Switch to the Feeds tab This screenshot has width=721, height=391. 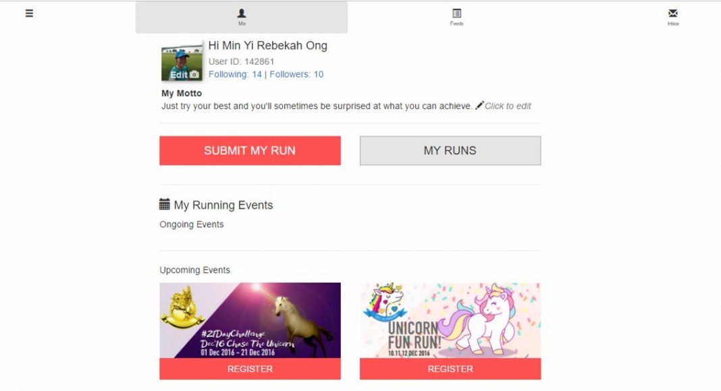[x=456, y=17]
